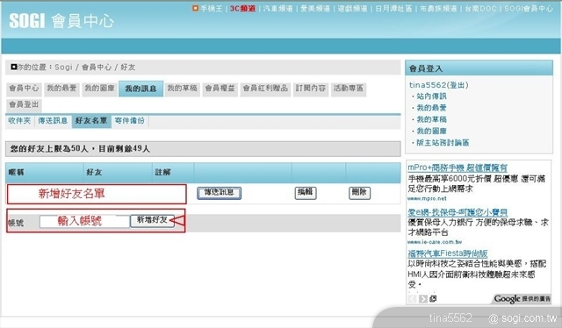Click the 會員登入 panel header

pyautogui.click(x=479, y=68)
